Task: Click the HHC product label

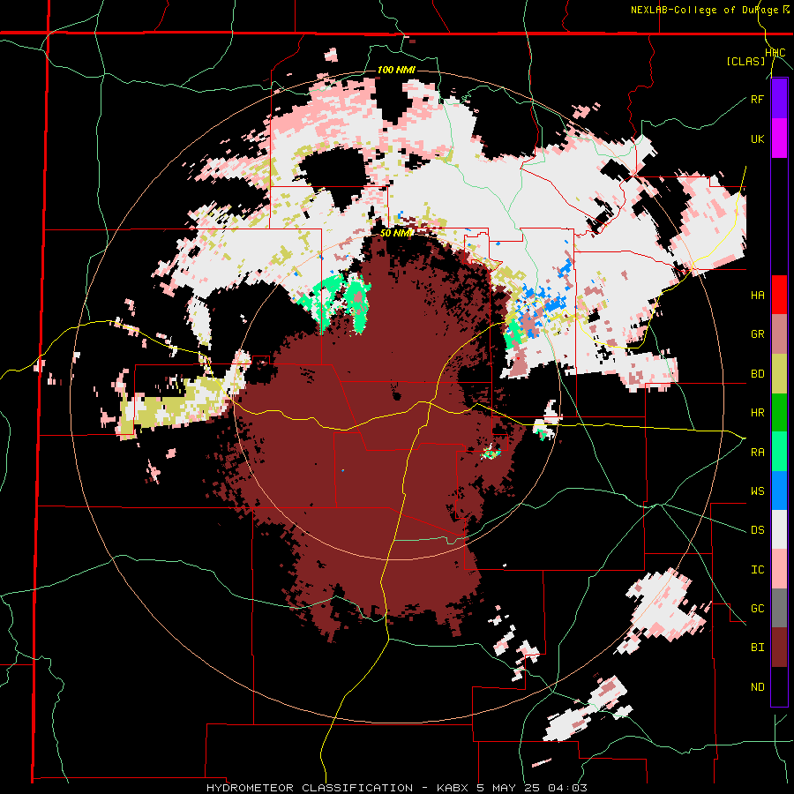Action: tap(775, 53)
